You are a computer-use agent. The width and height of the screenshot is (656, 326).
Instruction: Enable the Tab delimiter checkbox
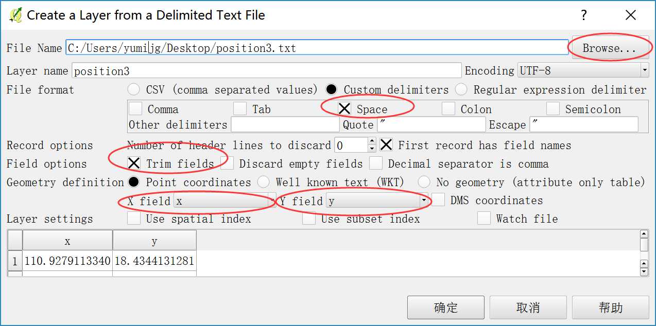point(240,109)
